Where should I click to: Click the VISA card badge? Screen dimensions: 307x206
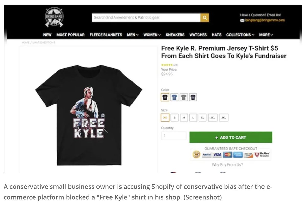click(217, 155)
